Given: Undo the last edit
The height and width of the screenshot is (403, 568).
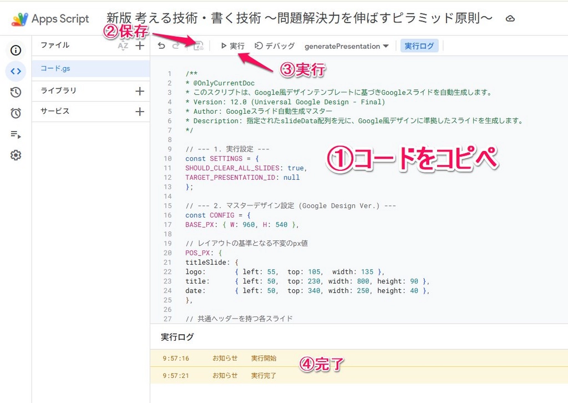Looking at the screenshot, I should tap(161, 46).
